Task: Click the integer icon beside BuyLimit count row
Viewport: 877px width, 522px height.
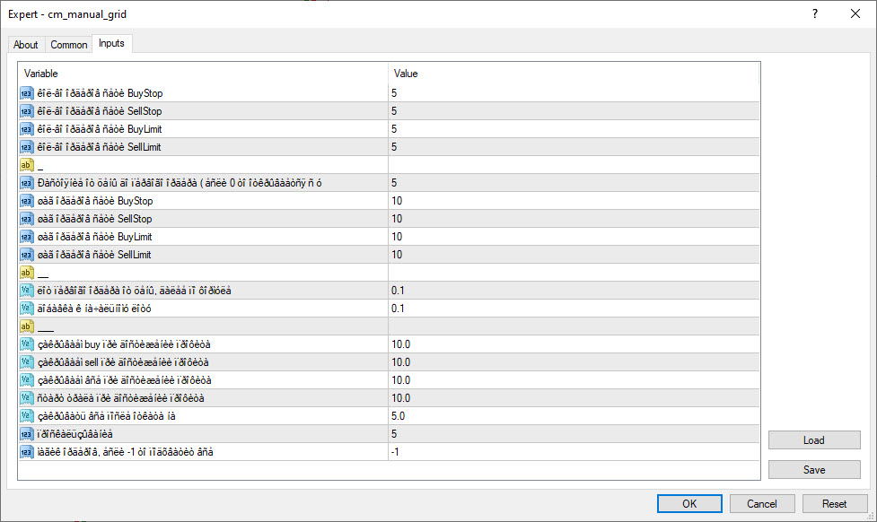Action: pyautogui.click(x=26, y=129)
